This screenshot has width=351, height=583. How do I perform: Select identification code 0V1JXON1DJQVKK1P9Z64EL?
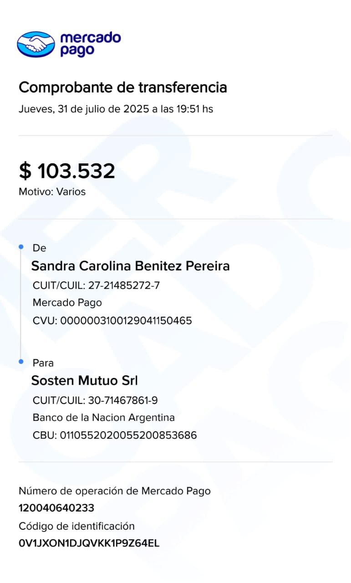(x=89, y=543)
